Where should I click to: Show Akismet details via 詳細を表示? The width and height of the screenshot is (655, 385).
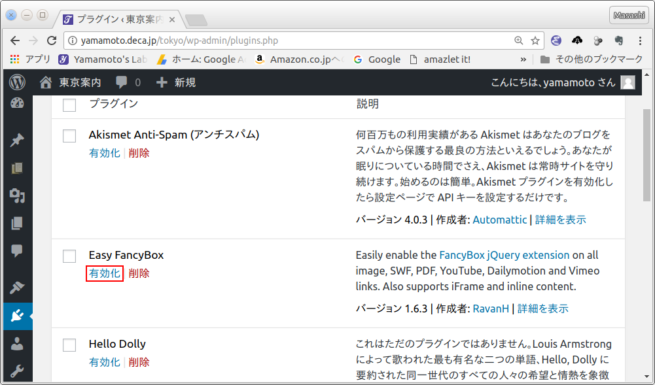click(x=561, y=220)
